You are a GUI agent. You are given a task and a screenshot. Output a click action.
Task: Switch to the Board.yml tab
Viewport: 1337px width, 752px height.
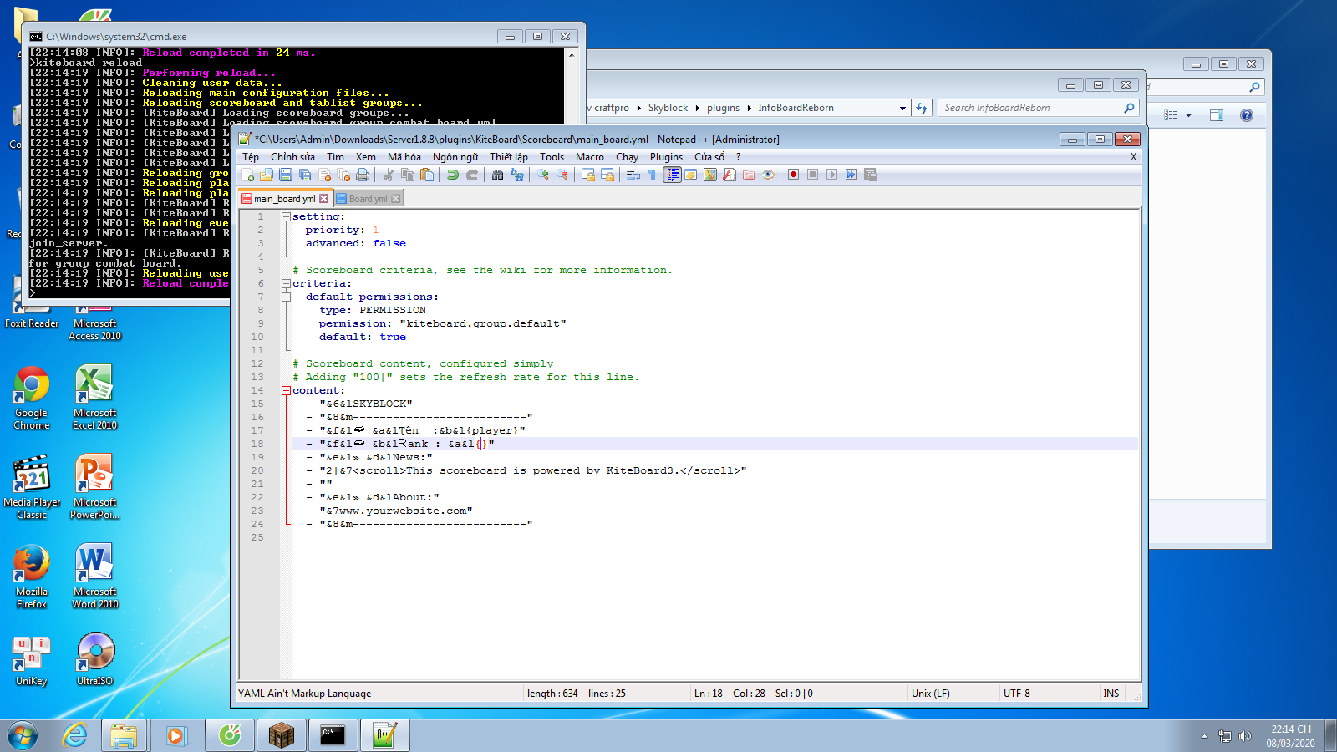pyautogui.click(x=367, y=199)
